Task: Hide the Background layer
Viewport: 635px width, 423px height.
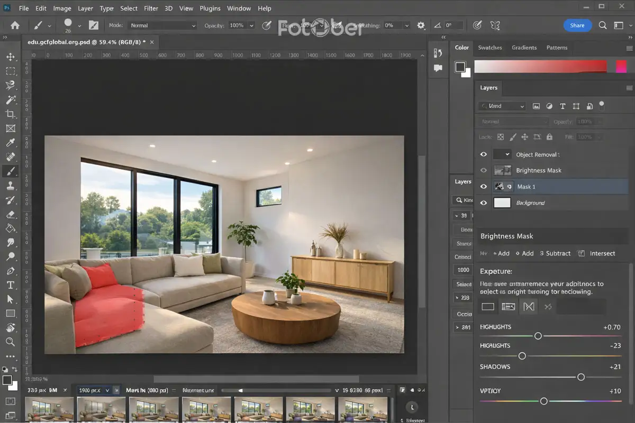Action: 483,203
